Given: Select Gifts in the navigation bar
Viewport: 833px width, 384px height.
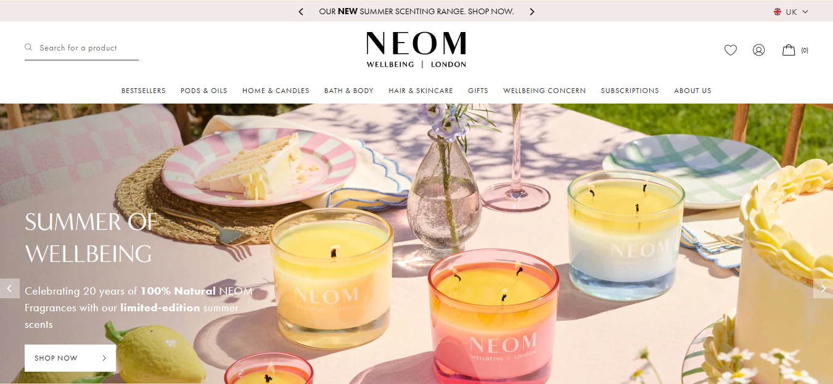Looking at the screenshot, I should tap(478, 91).
